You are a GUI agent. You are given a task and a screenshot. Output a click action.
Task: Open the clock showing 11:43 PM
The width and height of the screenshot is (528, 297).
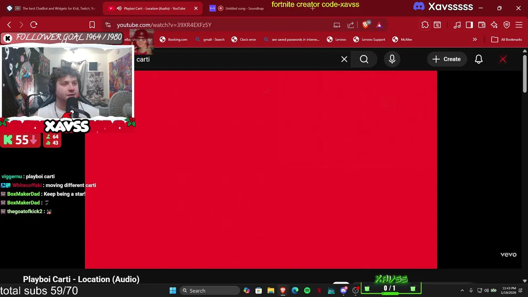point(509,290)
